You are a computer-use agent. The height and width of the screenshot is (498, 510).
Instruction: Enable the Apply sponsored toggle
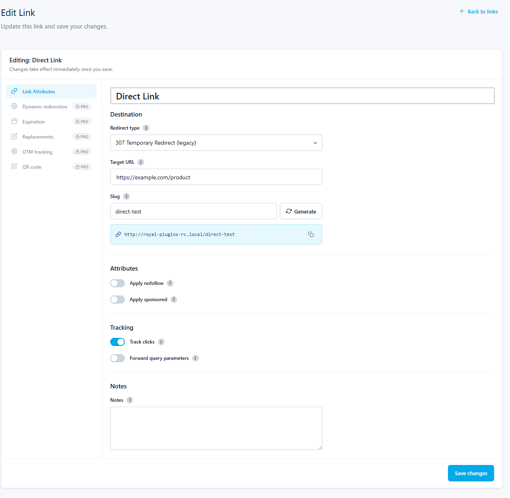pos(118,300)
